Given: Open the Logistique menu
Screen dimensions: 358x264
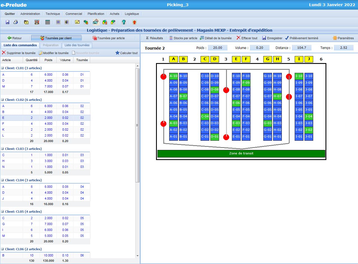Looking at the screenshot, I should coord(132,14).
